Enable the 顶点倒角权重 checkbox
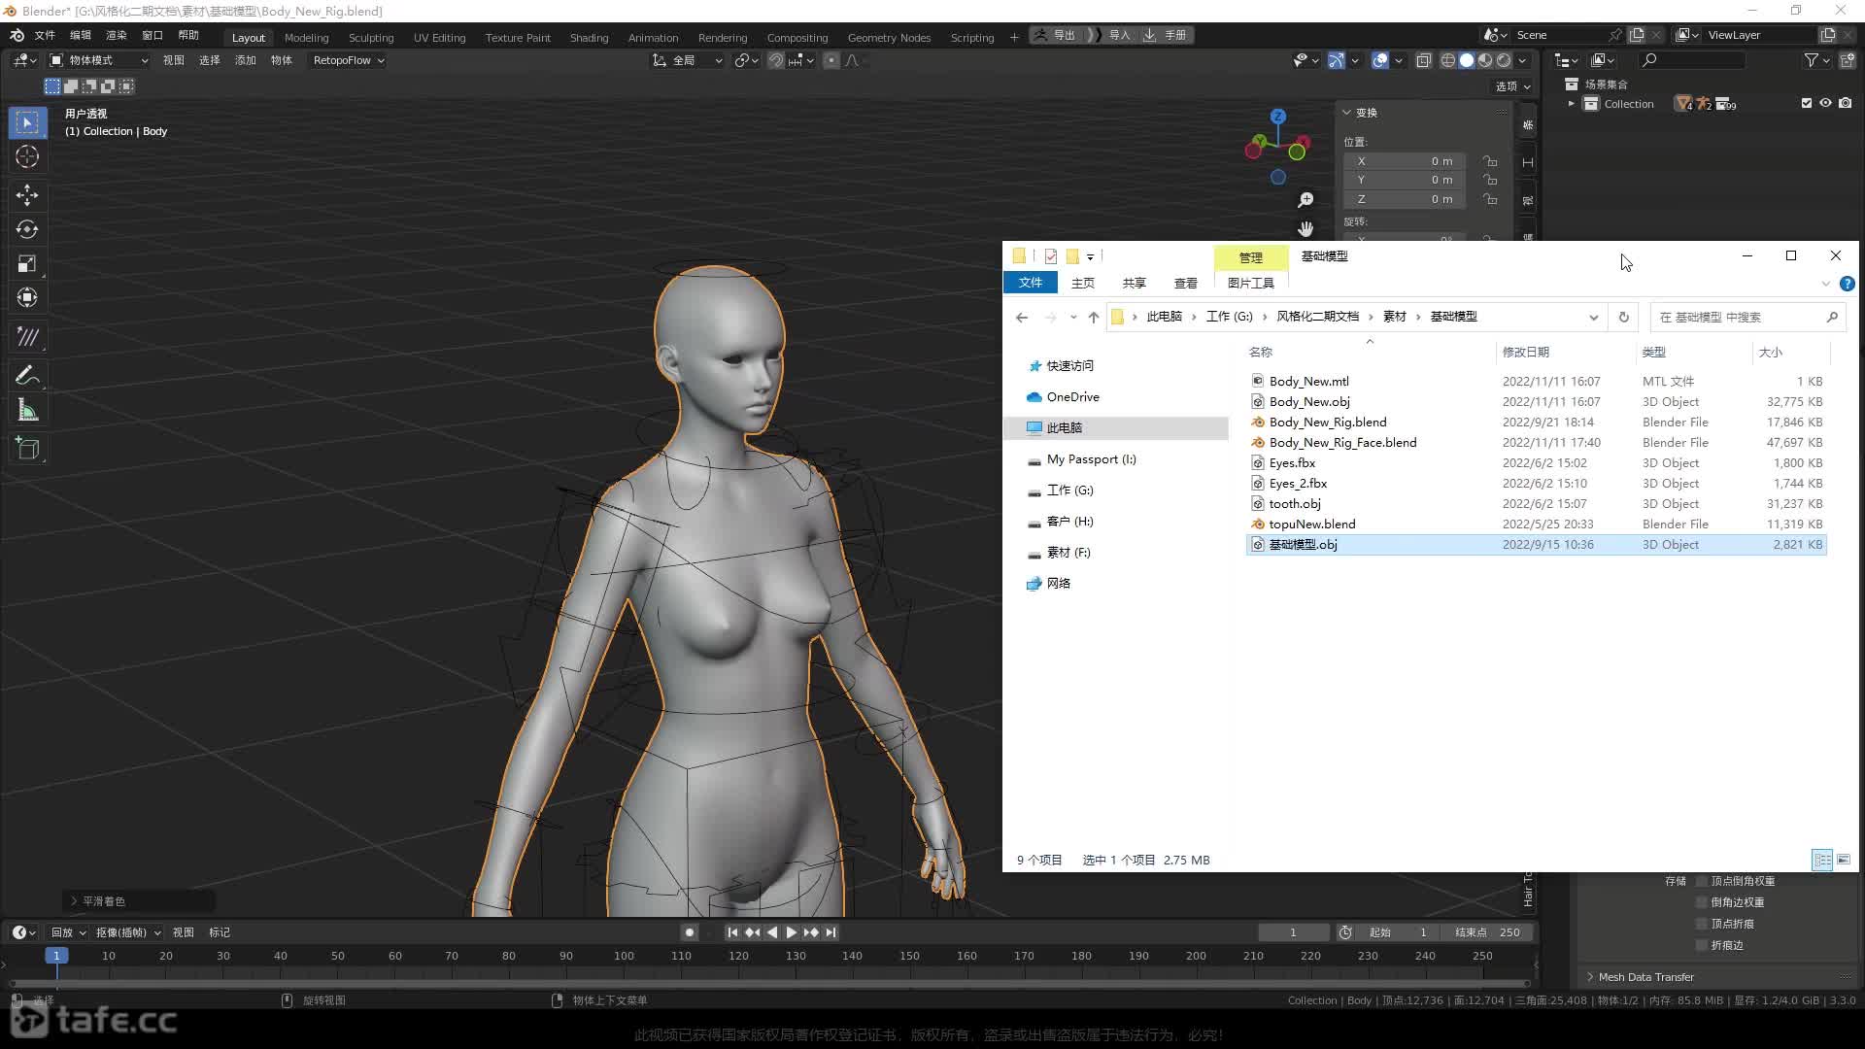The height and width of the screenshot is (1049, 1865). [1702, 881]
